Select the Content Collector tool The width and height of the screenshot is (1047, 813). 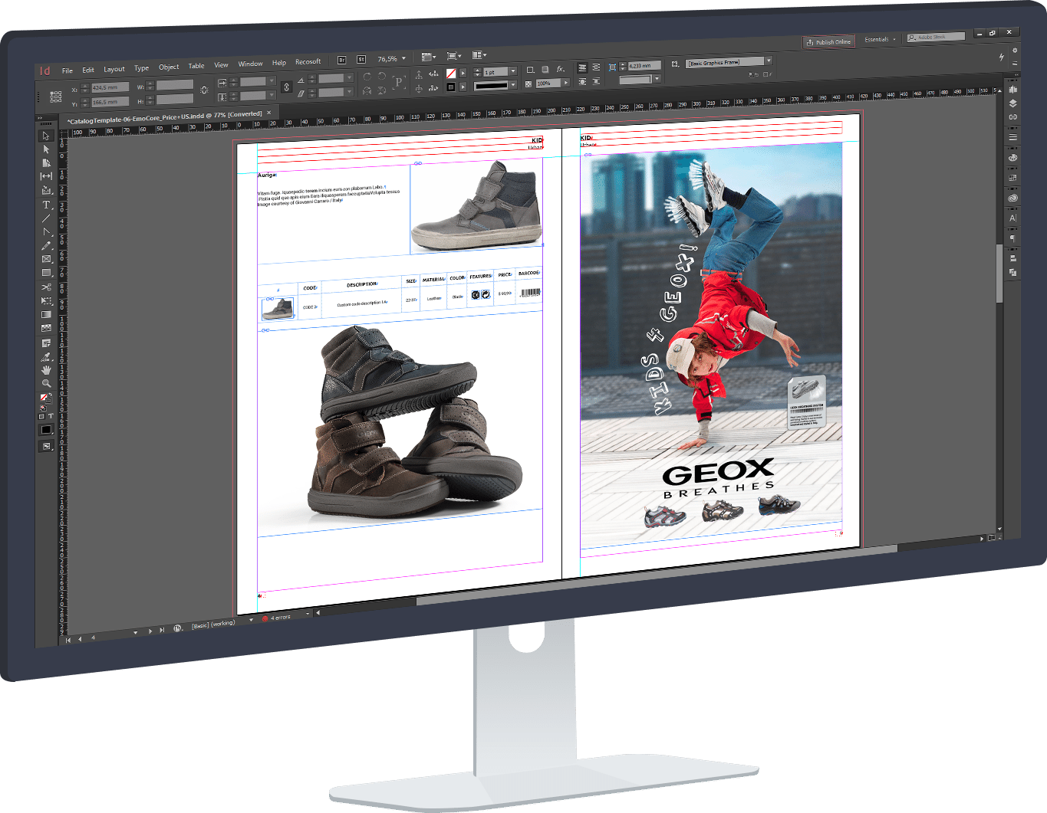[x=46, y=190]
